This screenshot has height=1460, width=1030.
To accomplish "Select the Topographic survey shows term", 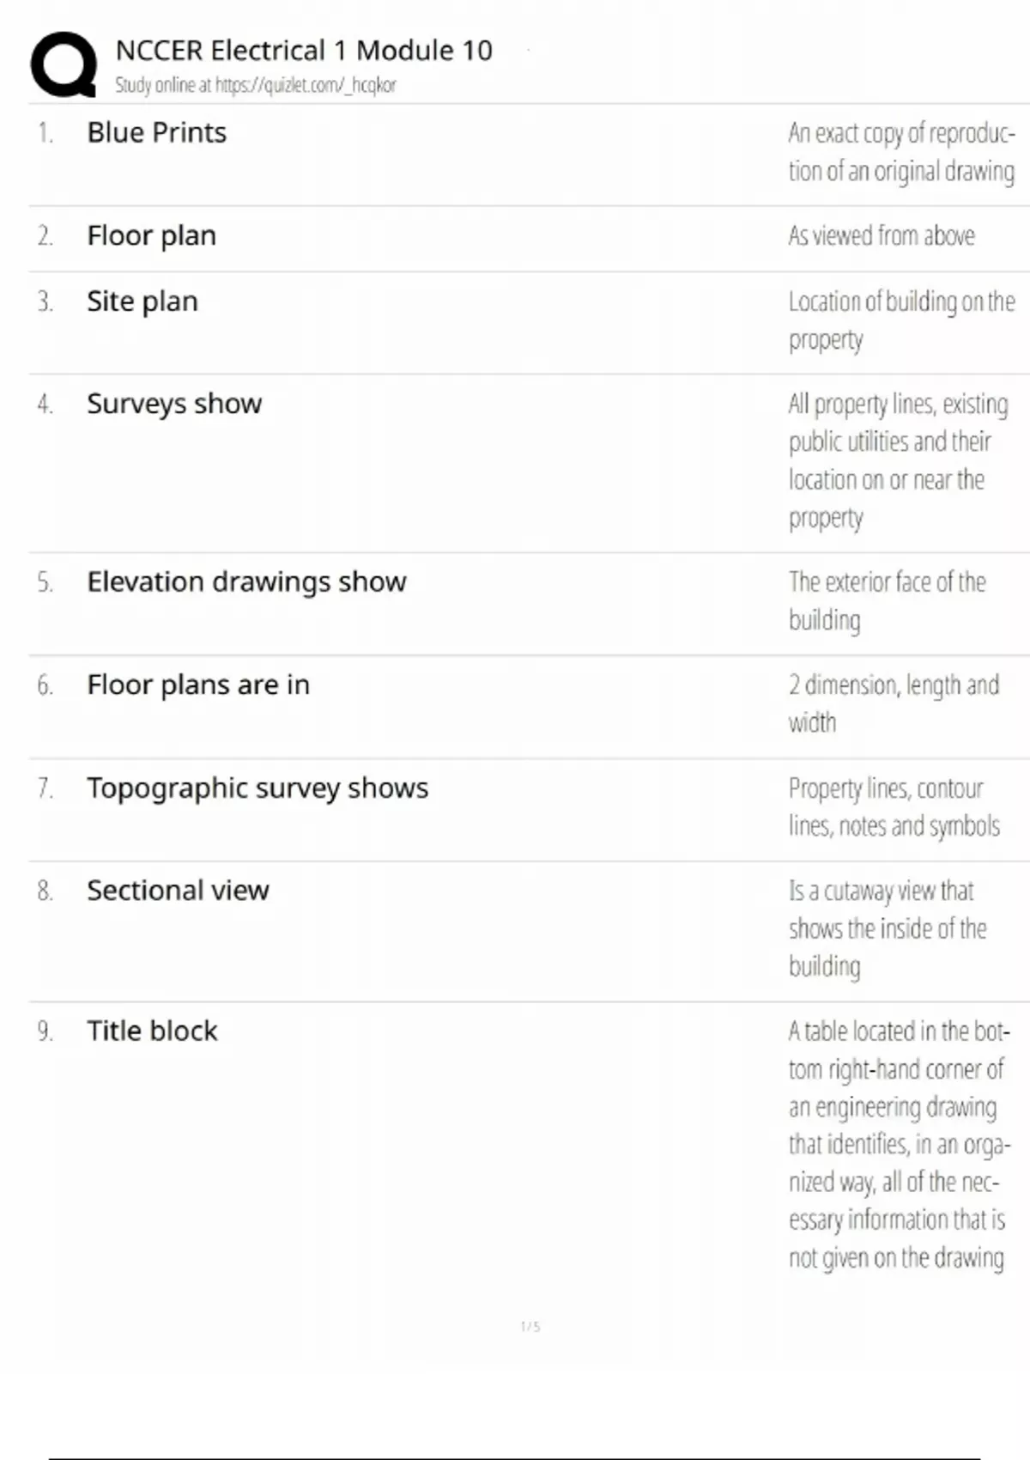I will coord(257,788).
